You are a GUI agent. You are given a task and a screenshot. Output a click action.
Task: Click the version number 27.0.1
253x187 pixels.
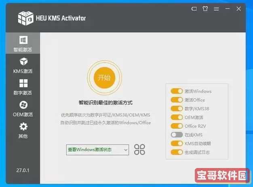pos(23,170)
